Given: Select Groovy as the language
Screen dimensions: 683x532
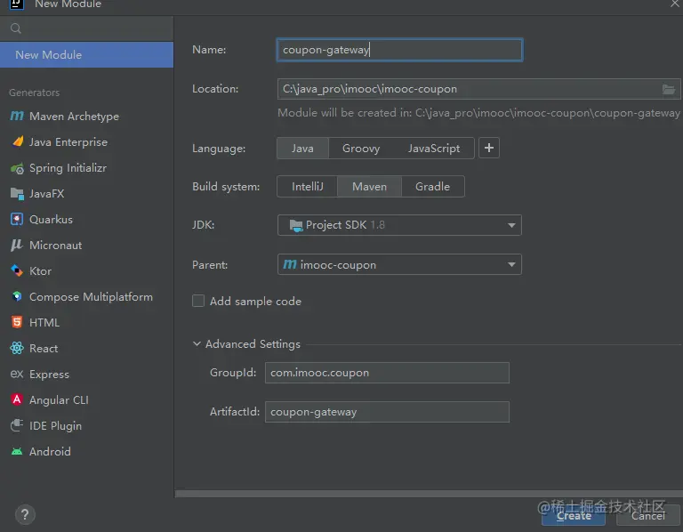Looking at the screenshot, I should (x=361, y=149).
